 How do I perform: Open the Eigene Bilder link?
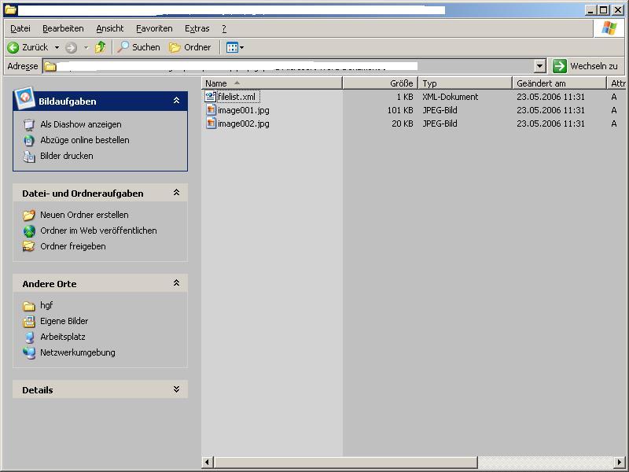point(64,321)
